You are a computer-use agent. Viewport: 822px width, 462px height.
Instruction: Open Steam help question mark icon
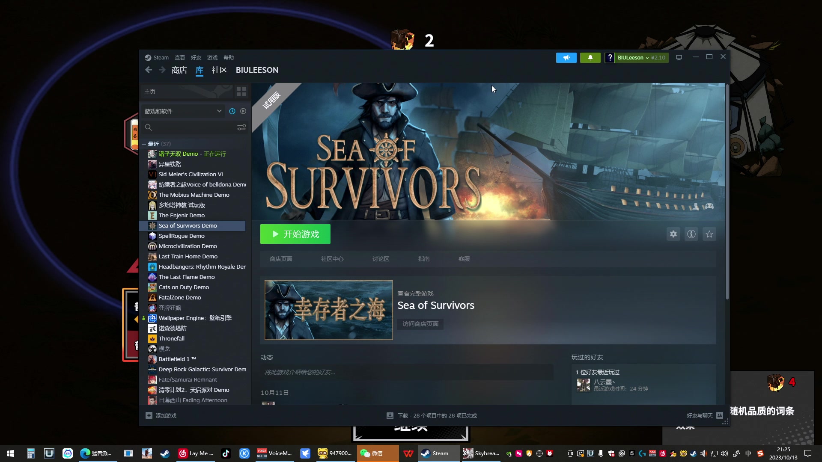[x=610, y=58]
